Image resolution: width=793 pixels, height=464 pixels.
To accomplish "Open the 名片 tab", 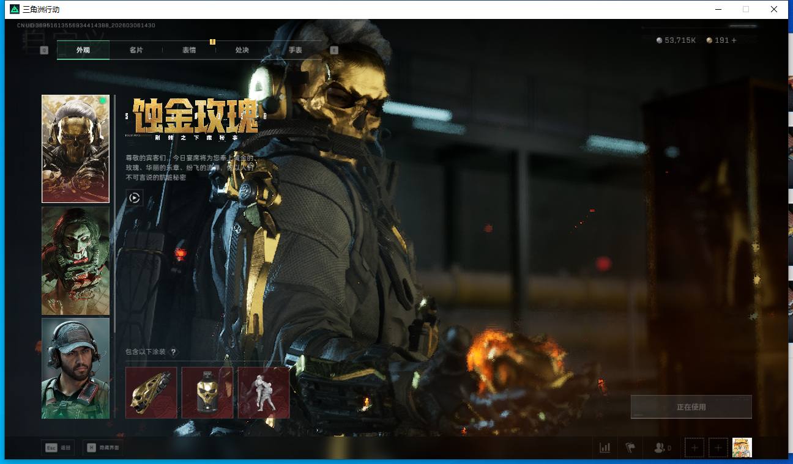I will [136, 50].
